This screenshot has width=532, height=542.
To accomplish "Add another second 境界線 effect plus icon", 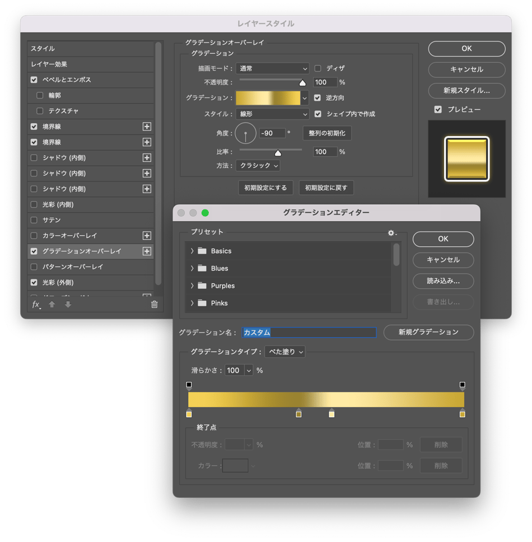I will [147, 142].
